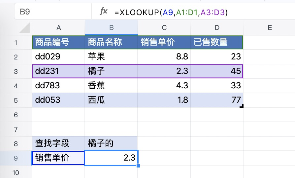Select row 5 header
The image size is (295, 178).
click(x=16, y=100)
